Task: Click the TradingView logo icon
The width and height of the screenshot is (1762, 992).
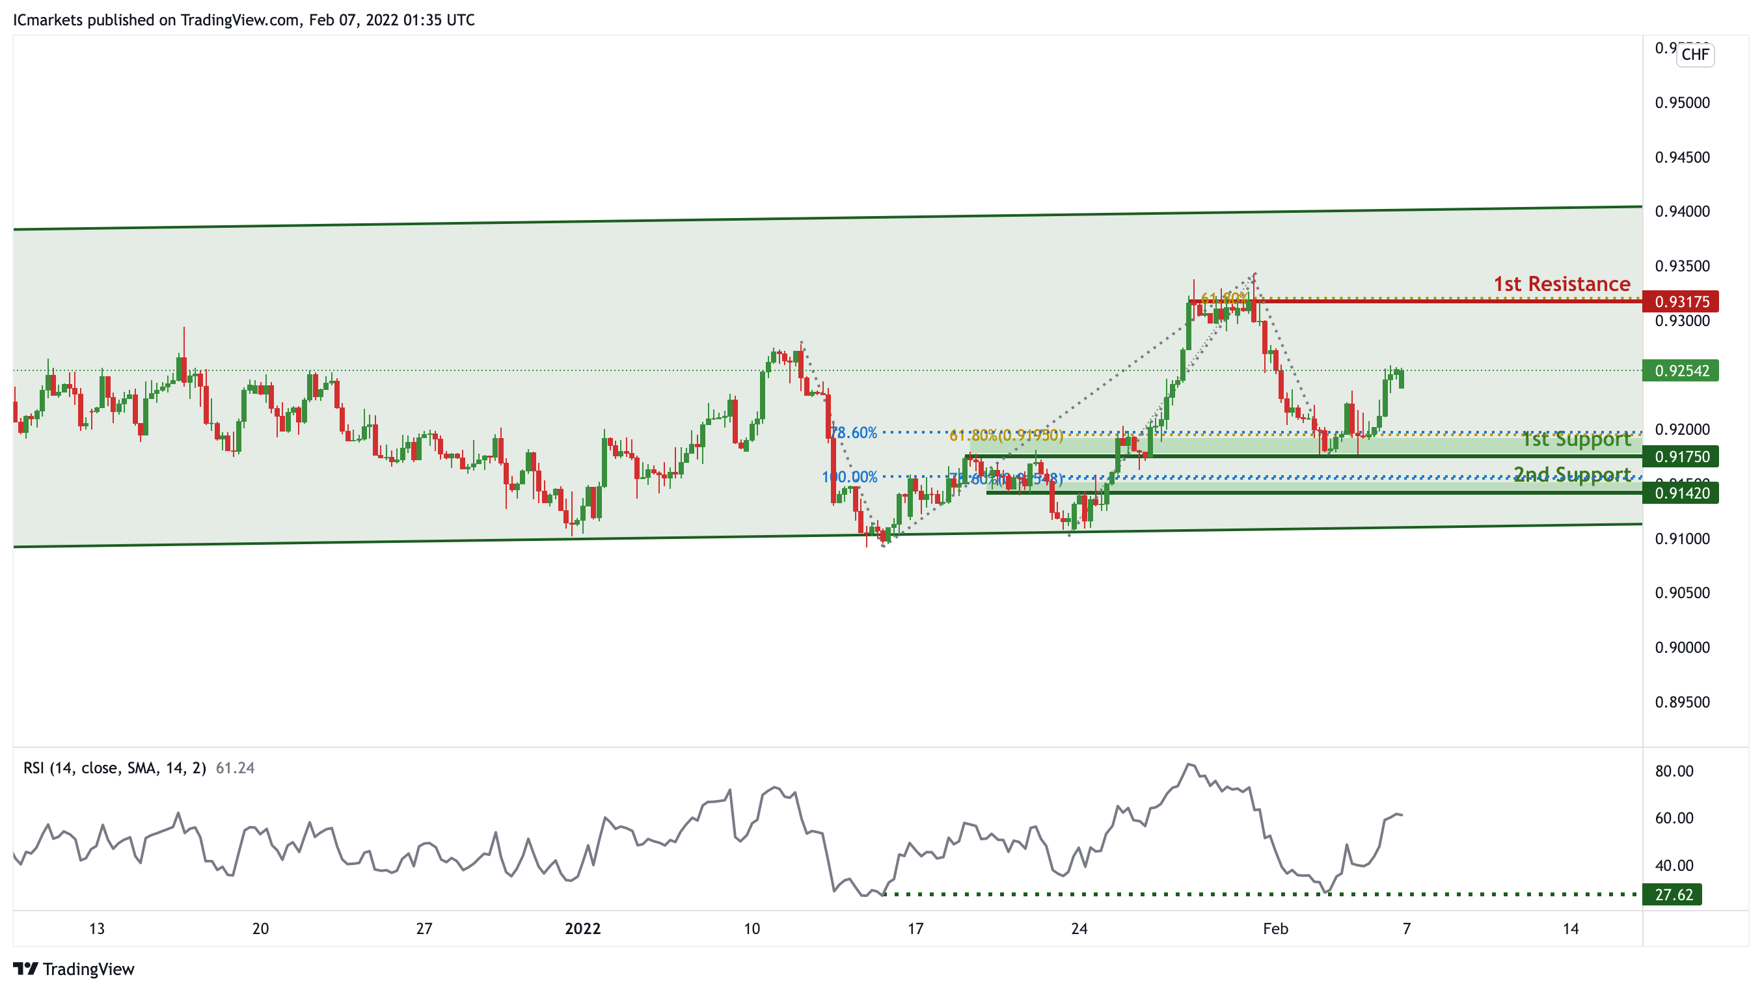Action: [x=25, y=969]
